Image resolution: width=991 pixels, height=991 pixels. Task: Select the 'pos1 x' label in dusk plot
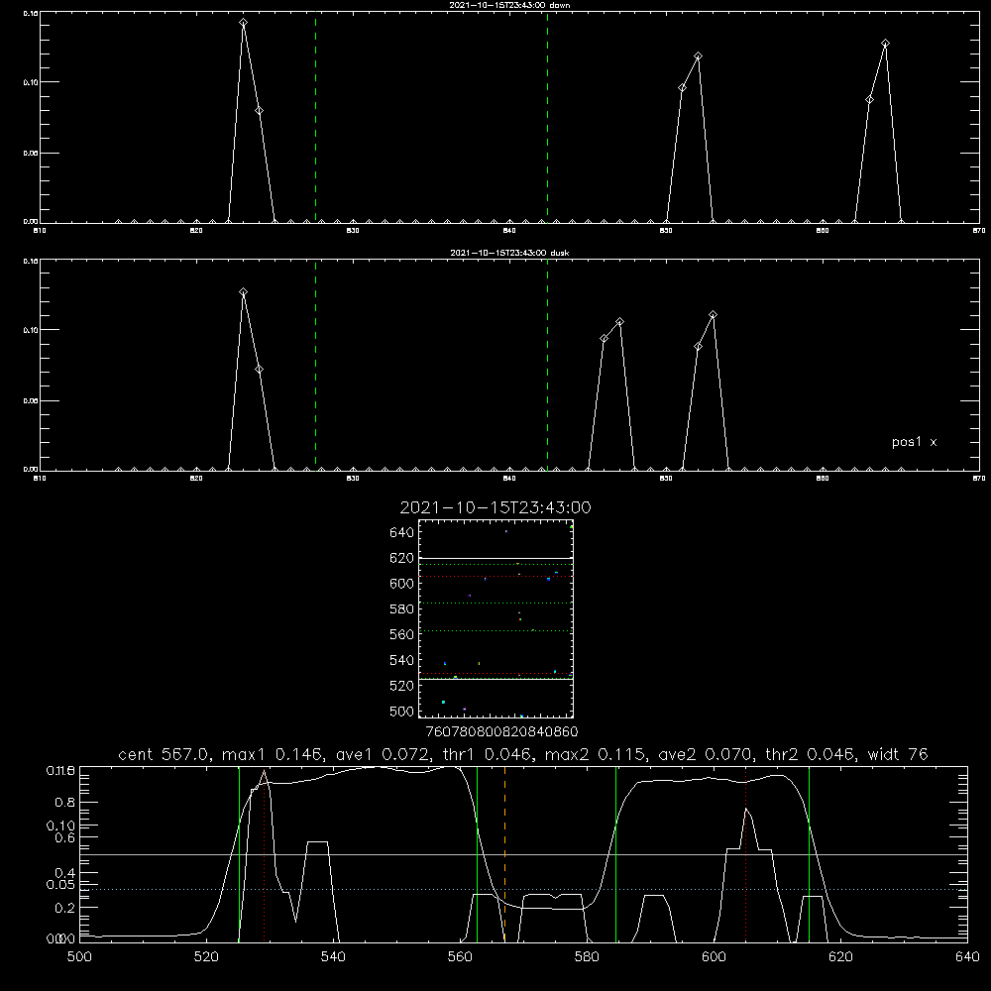pyautogui.click(x=914, y=442)
